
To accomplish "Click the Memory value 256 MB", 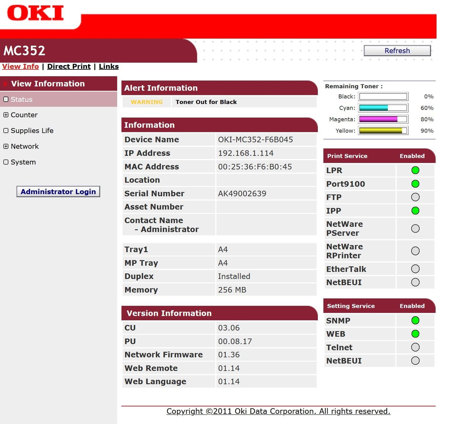I will pos(232,290).
